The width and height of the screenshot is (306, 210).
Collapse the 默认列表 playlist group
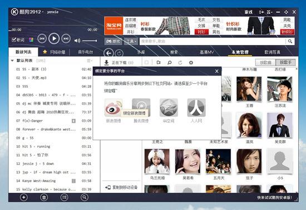pos(12,61)
